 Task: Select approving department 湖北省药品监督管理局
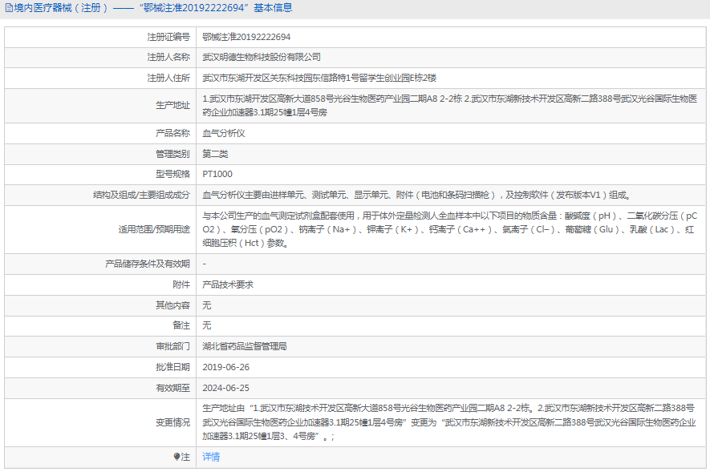click(x=245, y=347)
